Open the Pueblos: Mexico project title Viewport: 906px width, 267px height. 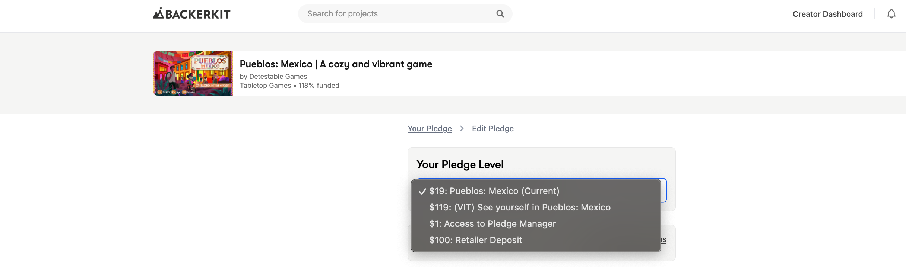click(336, 64)
